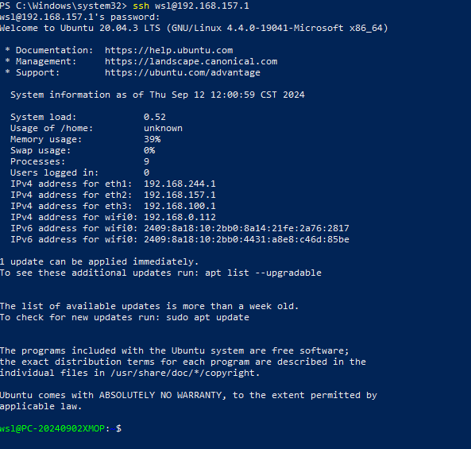Click the first wifi0 IPv6 address ending 2817

point(246,228)
